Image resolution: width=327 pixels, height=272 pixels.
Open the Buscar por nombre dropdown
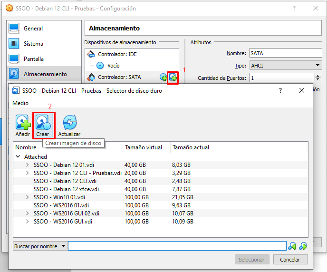(x=40, y=246)
